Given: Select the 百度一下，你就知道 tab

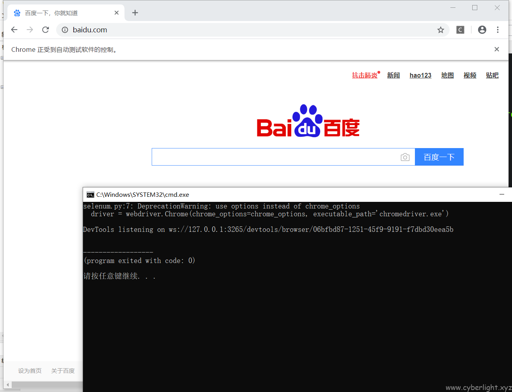Looking at the screenshot, I should [66, 13].
